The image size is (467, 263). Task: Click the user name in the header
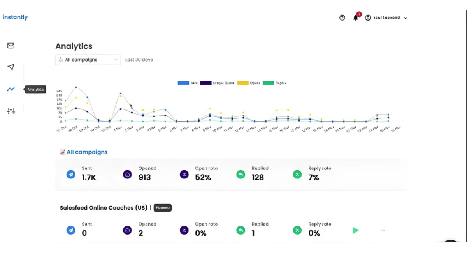coord(387,18)
